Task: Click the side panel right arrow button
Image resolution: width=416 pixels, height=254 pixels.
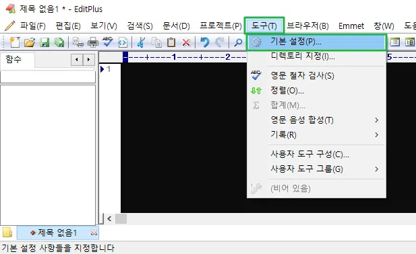Action: (x=88, y=60)
